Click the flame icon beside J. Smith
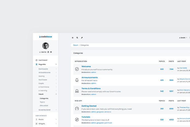 pyautogui.click(x=48, y=52)
